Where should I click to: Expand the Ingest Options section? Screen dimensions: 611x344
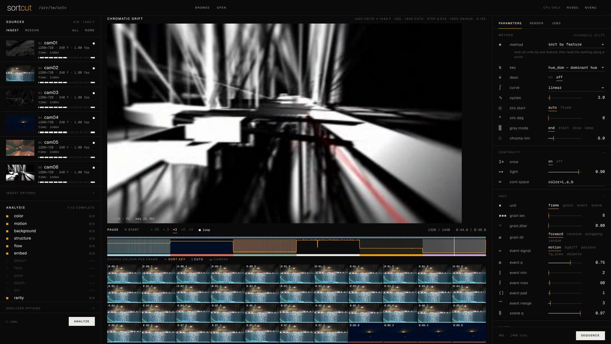(50, 193)
